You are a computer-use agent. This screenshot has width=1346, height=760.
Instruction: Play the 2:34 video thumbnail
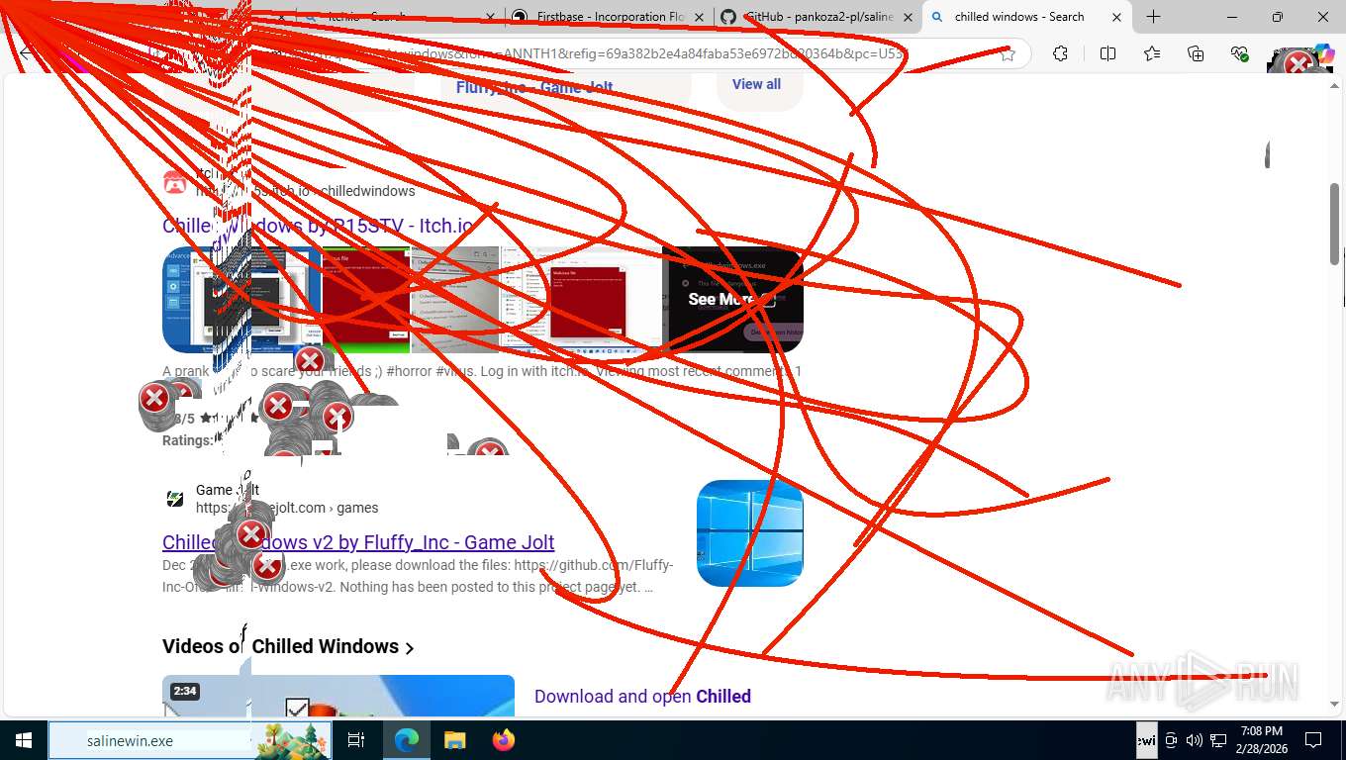click(x=337, y=696)
